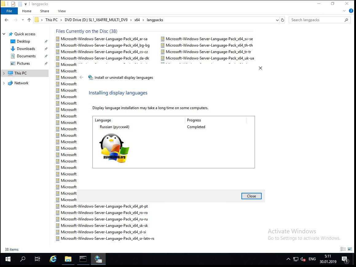Click x64 in the breadcrumb path

[x=137, y=20]
